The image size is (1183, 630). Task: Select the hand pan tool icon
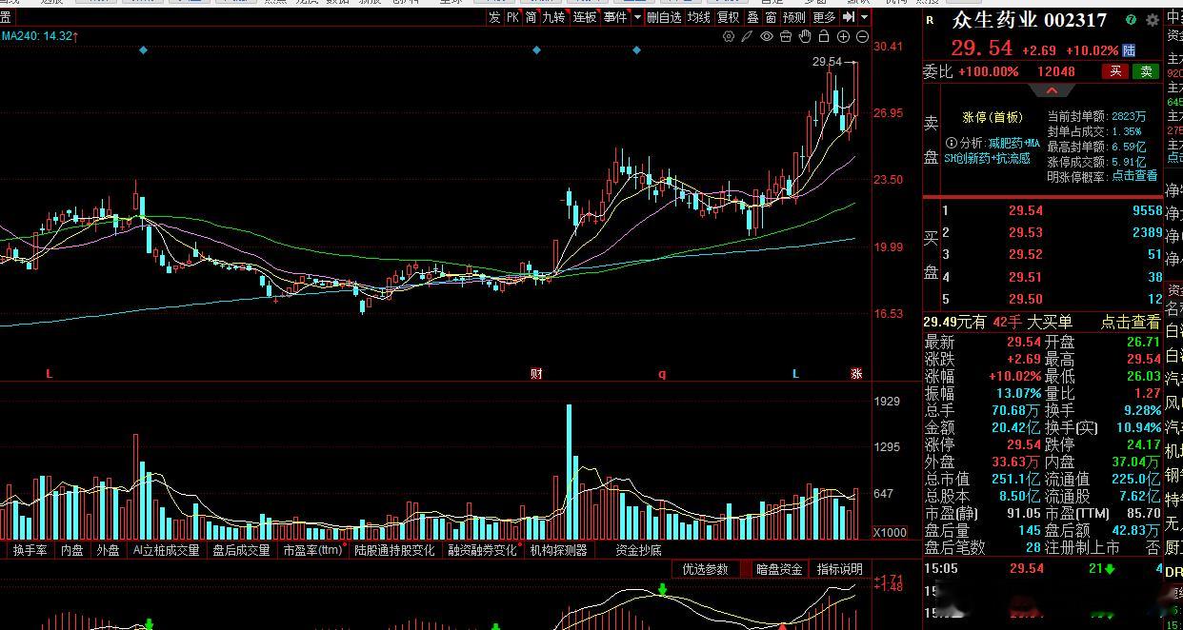click(805, 36)
